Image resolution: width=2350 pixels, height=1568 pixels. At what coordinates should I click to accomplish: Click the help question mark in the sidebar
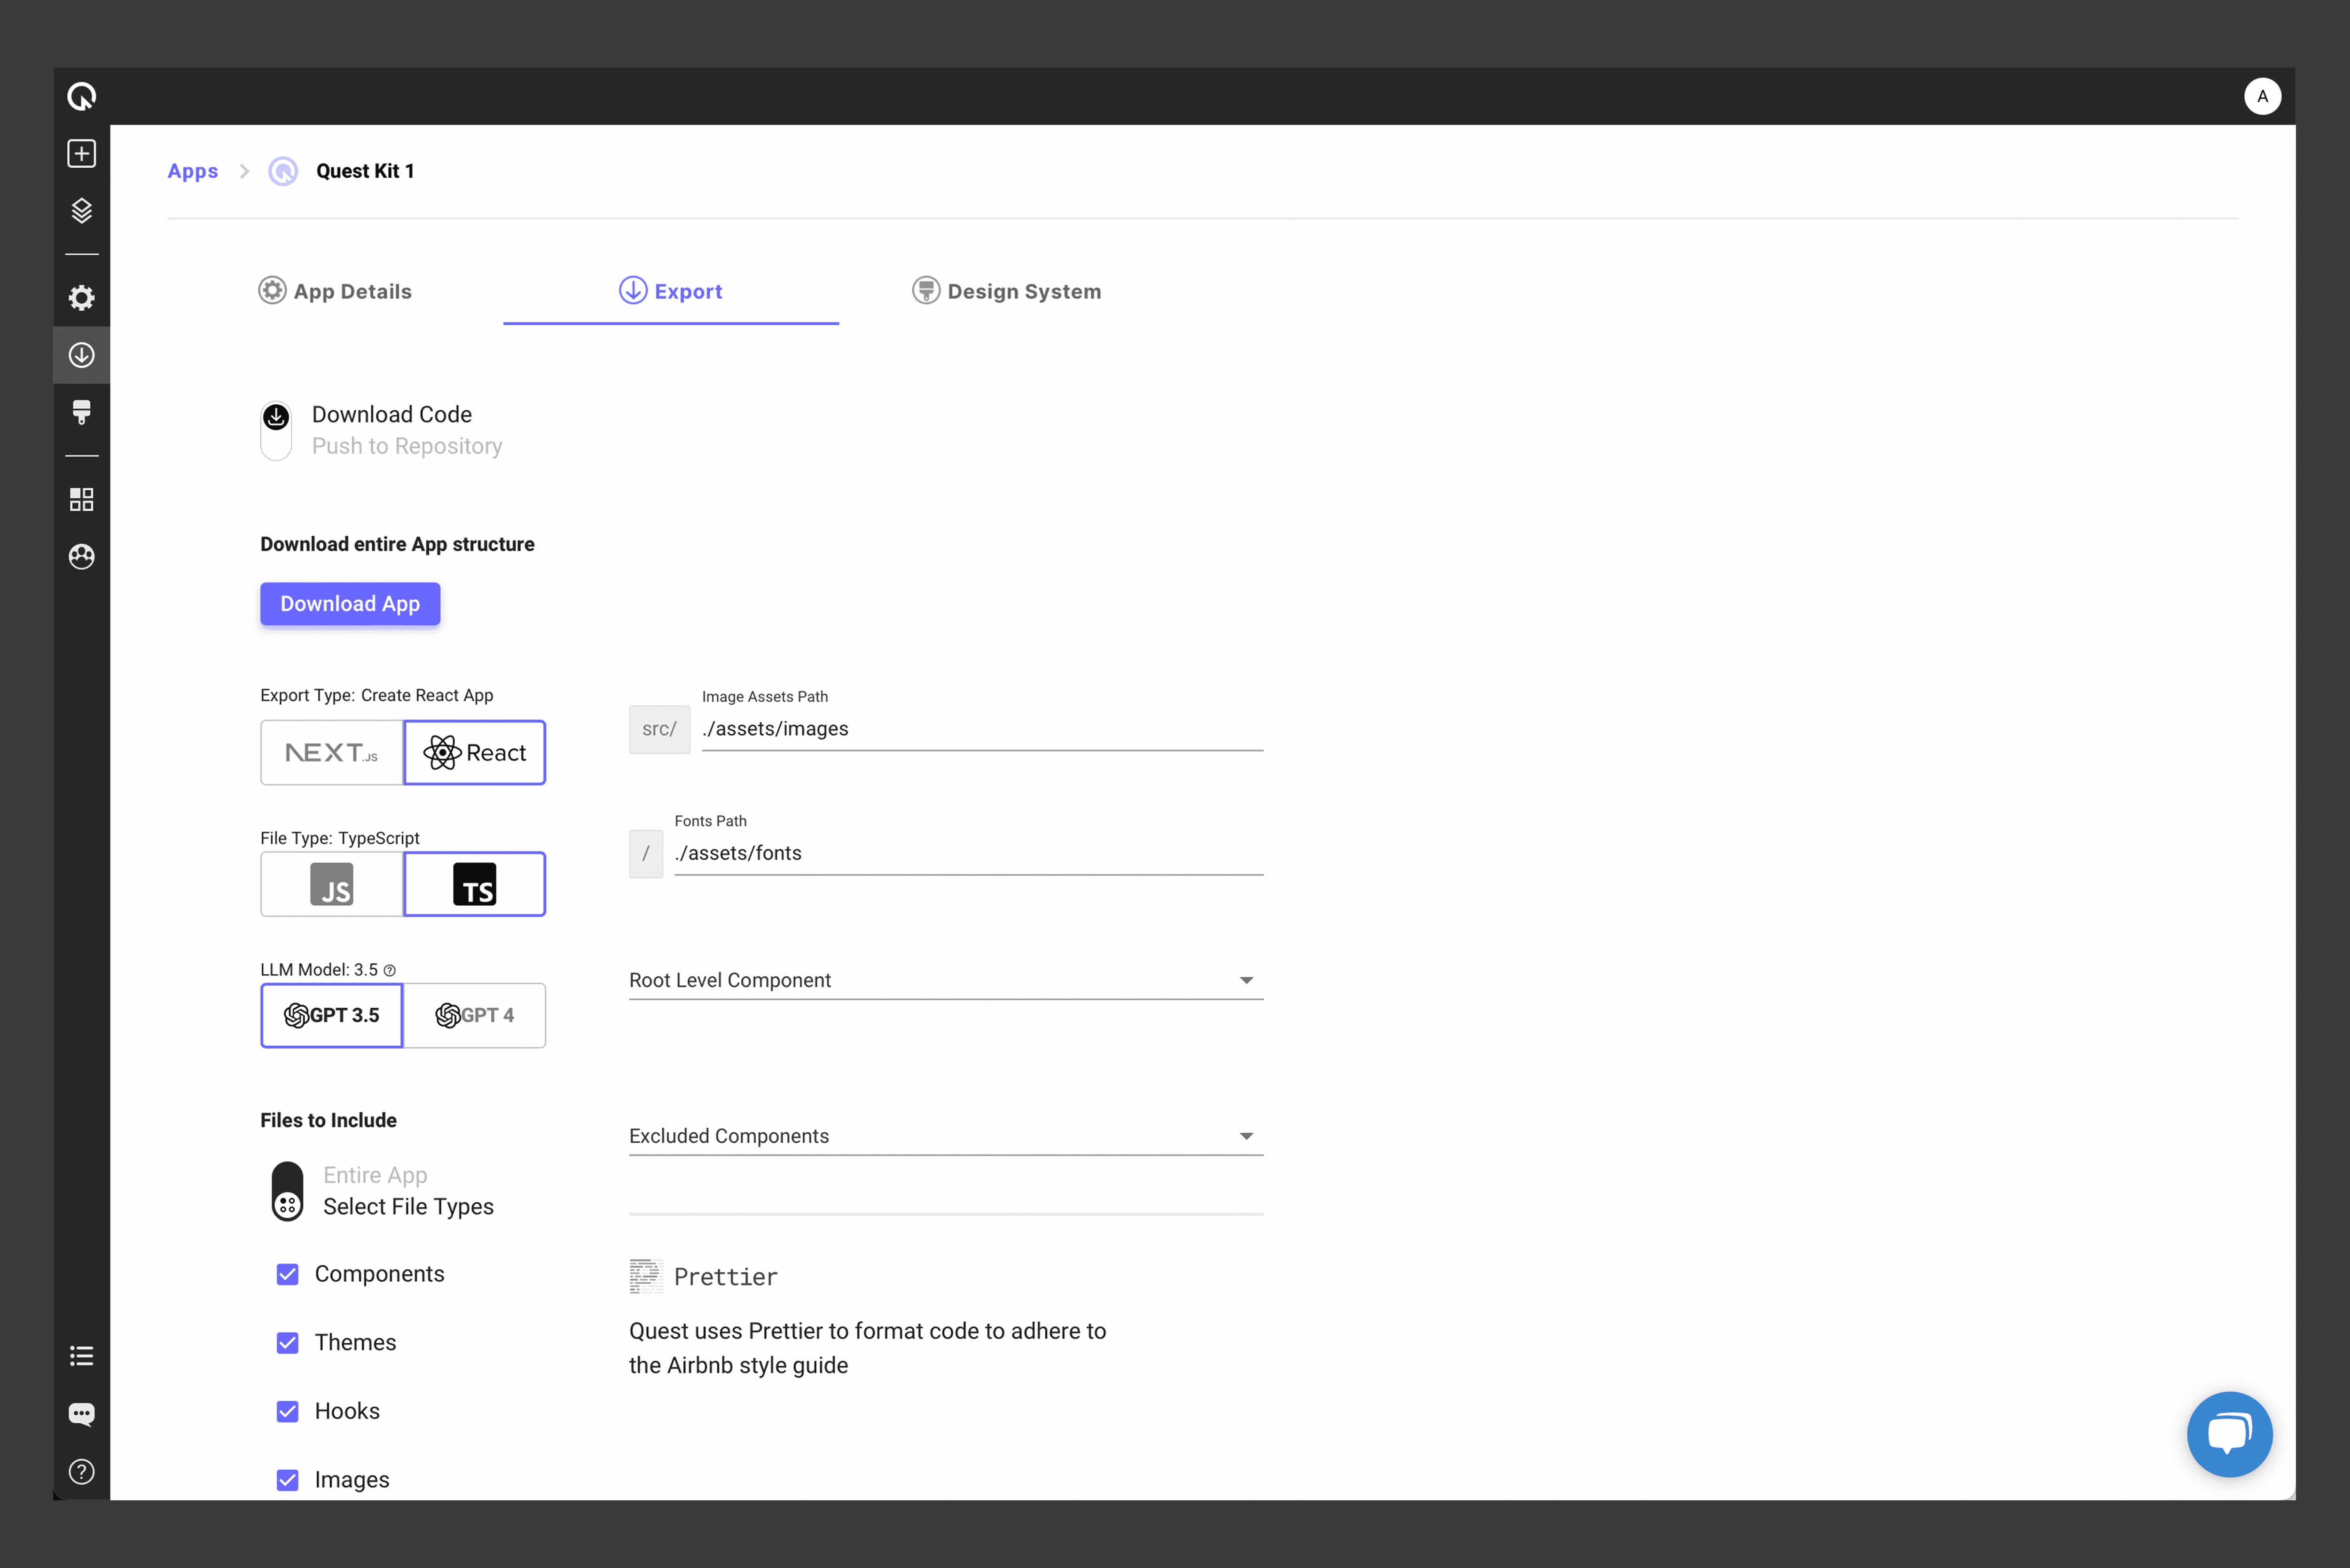coord(81,1471)
